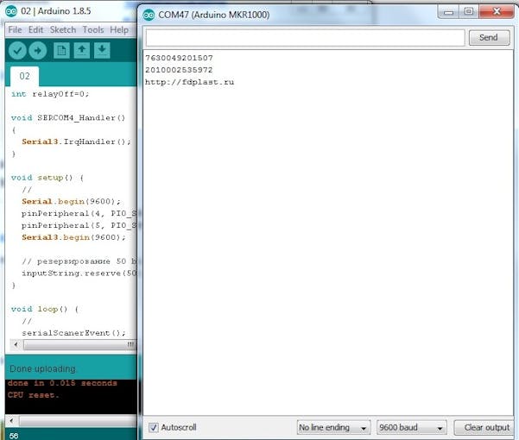519x440 pixels.
Task: Open the Edit menu
Action: point(35,29)
